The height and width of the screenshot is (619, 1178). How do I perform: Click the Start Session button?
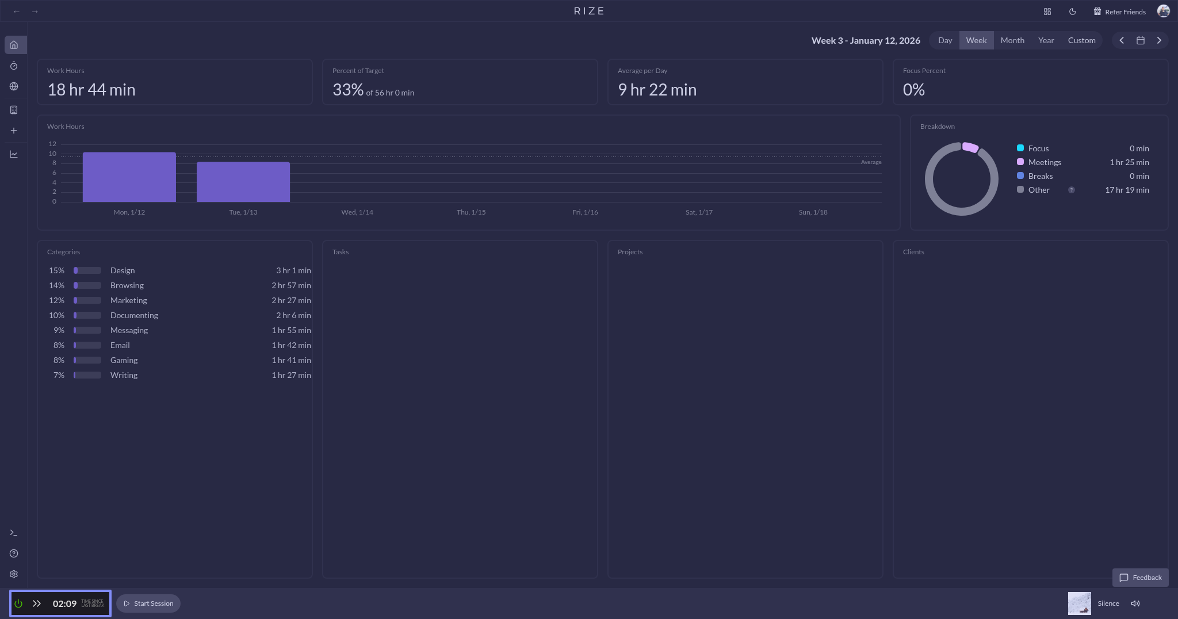tap(148, 603)
